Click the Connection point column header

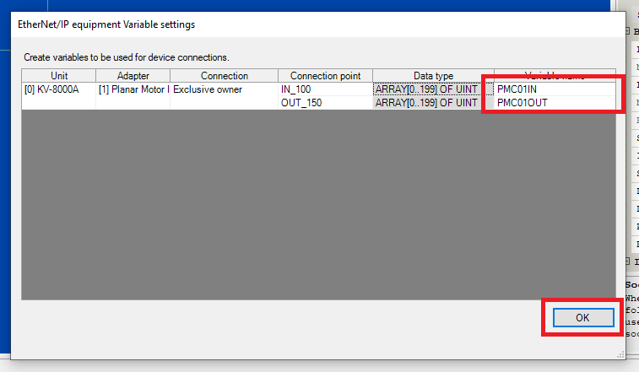(325, 76)
